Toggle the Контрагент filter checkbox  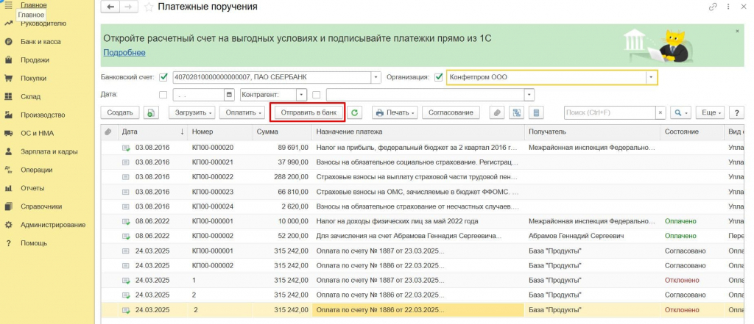coord(316,95)
